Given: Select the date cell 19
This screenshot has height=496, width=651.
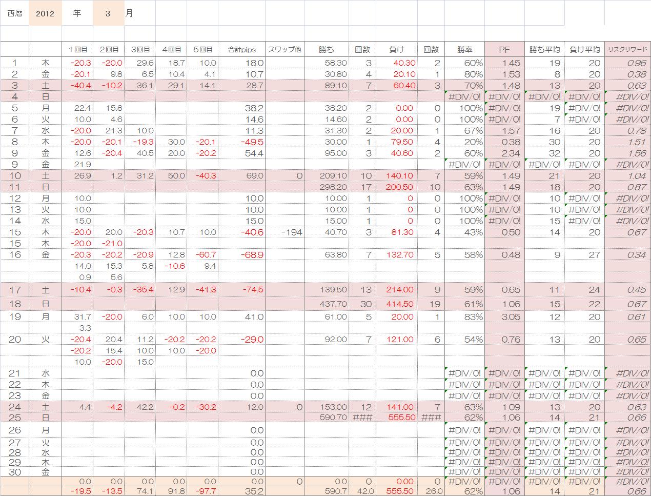Looking at the screenshot, I should point(15,316).
